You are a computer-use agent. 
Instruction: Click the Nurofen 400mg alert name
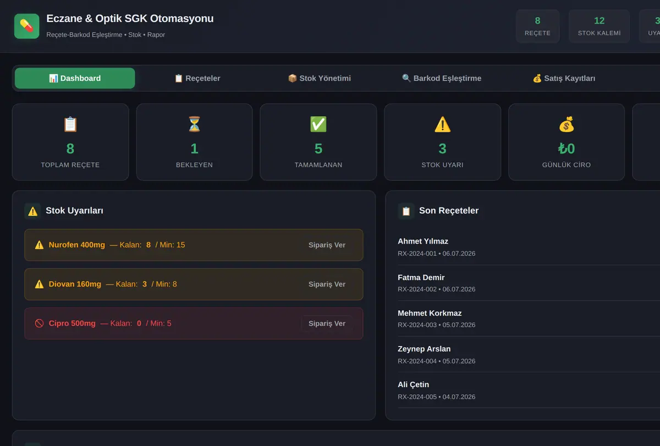click(x=76, y=245)
